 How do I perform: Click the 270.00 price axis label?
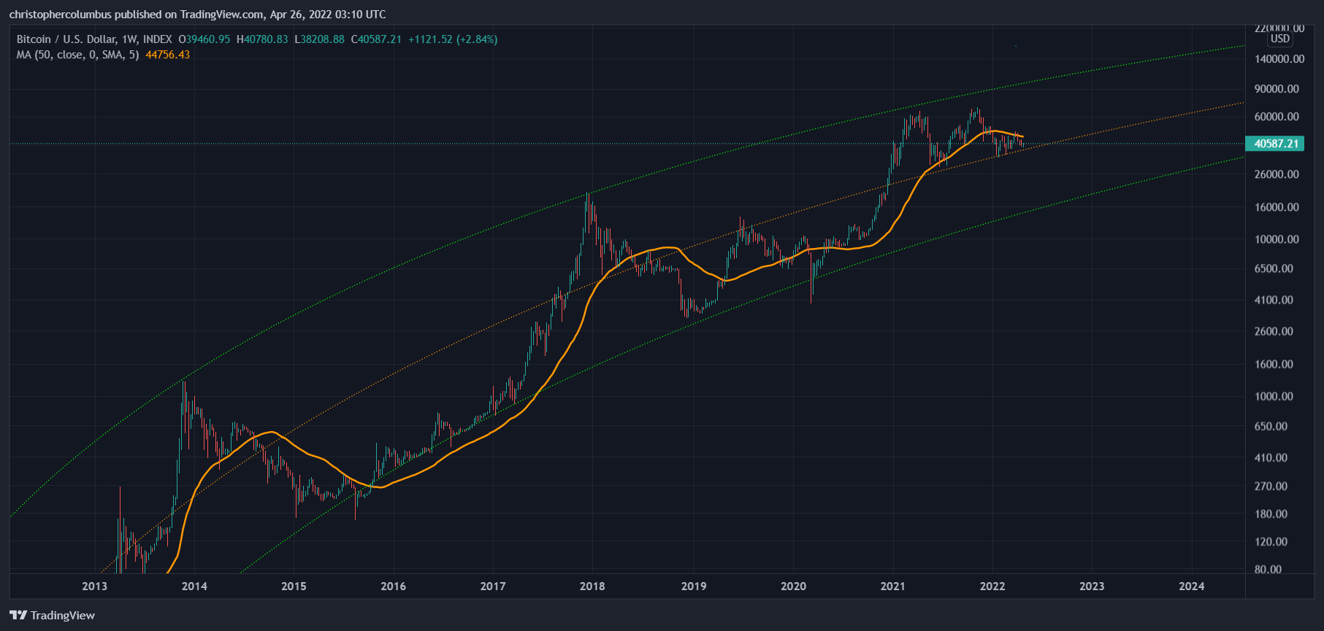coord(1271,486)
